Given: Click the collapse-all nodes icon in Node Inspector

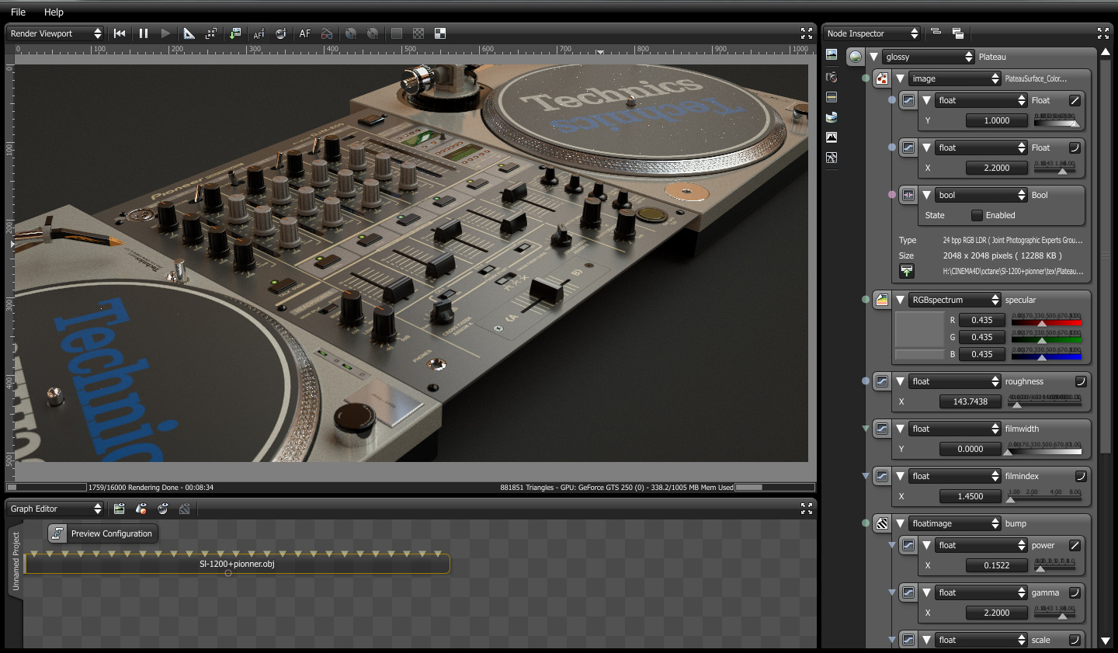Looking at the screenshot, I should tap(936, 33).
